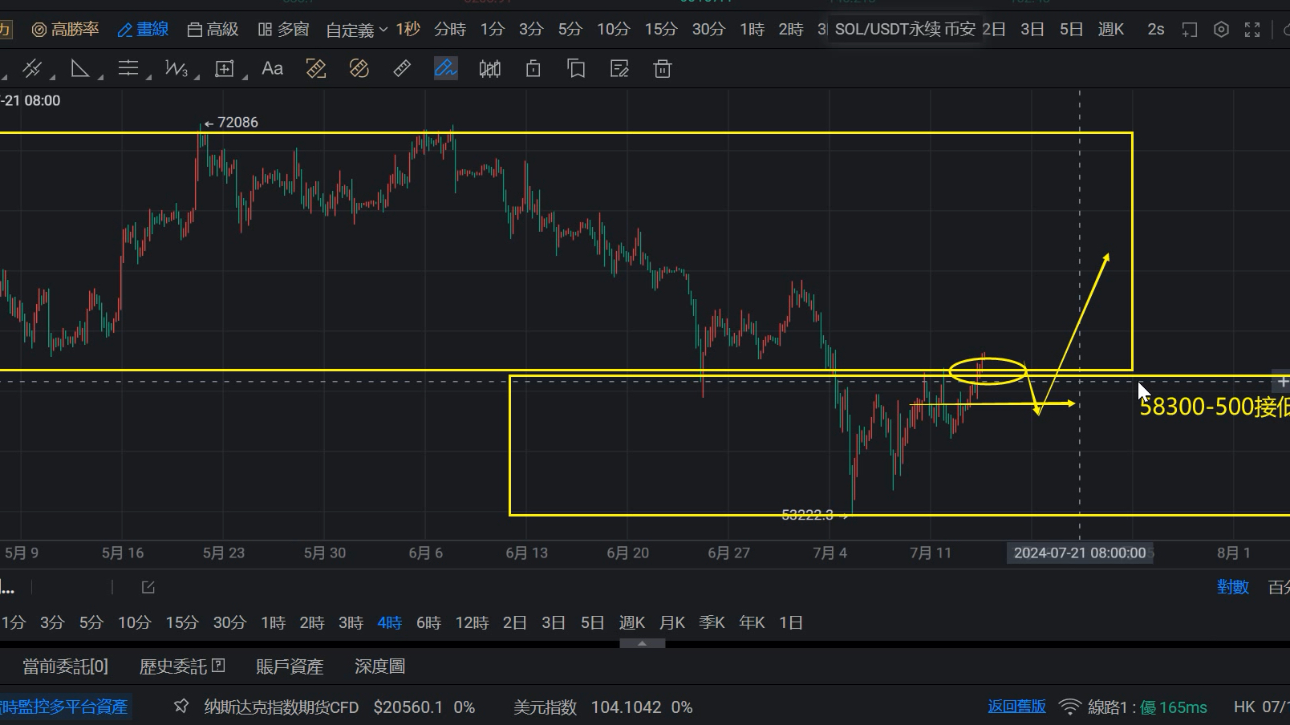The width and height of the screenshot is (1290, 725).
Task: Expand the wave tool submenu arrow
Action: [x=197, y=77]
